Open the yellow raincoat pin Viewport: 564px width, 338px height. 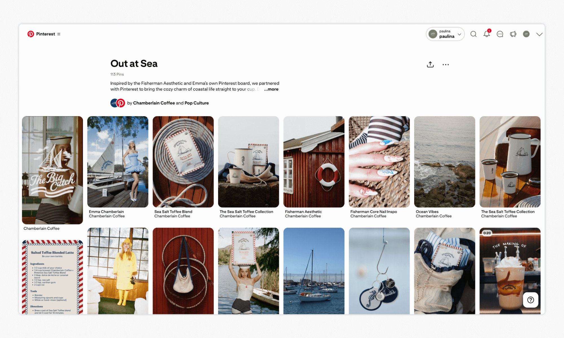[118, 271]
